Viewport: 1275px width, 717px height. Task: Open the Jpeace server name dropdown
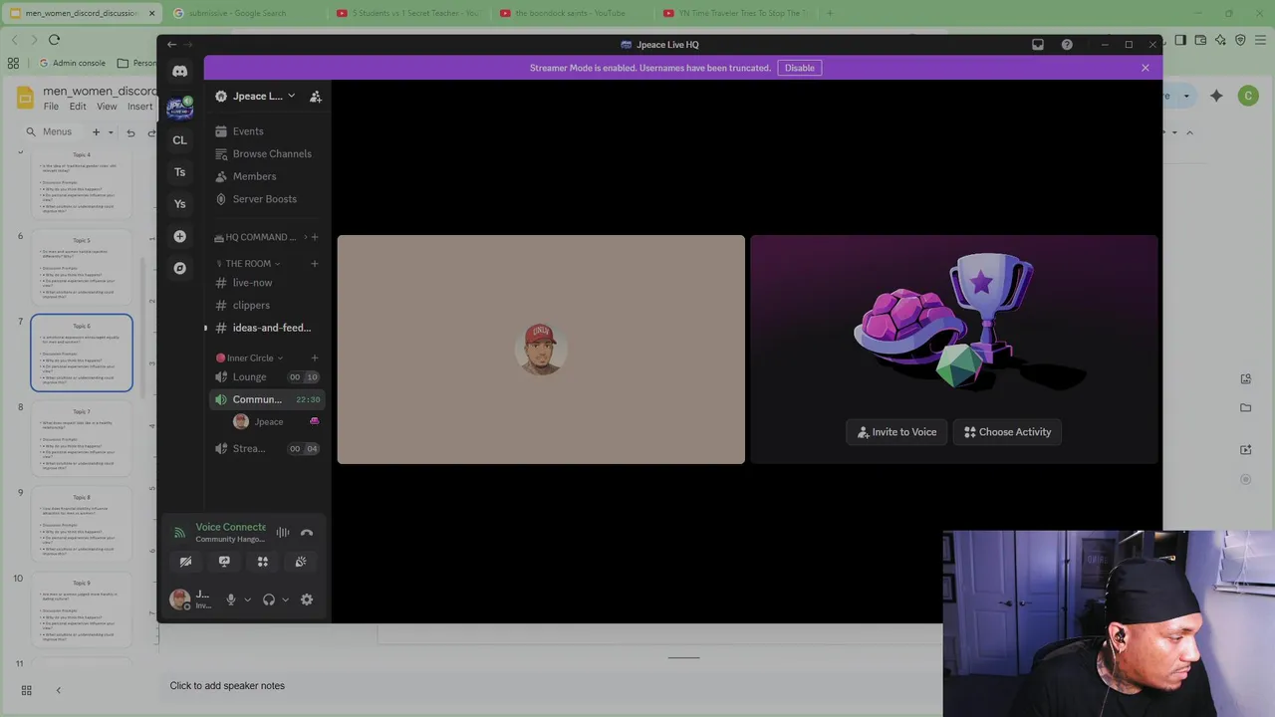pyautogui.click(x=291, y=96)
